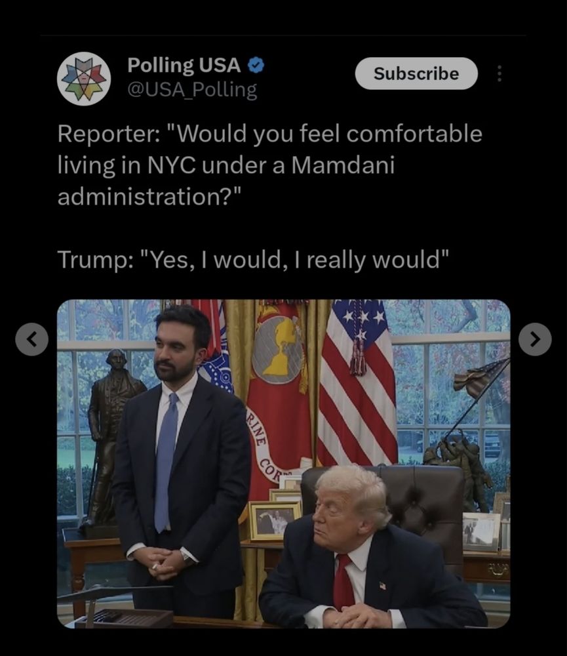Open the Polling USA profile avatar
The width and height of the screenshot is (567, 656).
pos(84,79)
